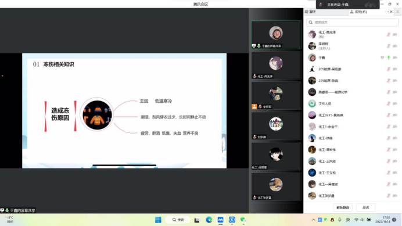Click the green microphone icon for 于鑫
The height and width of the screenshot is (226, 402).
click(389, 58)
